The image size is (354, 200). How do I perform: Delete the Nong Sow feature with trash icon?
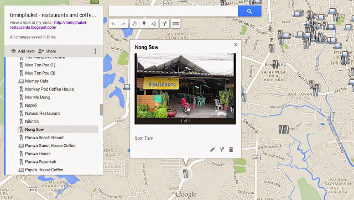231,150
